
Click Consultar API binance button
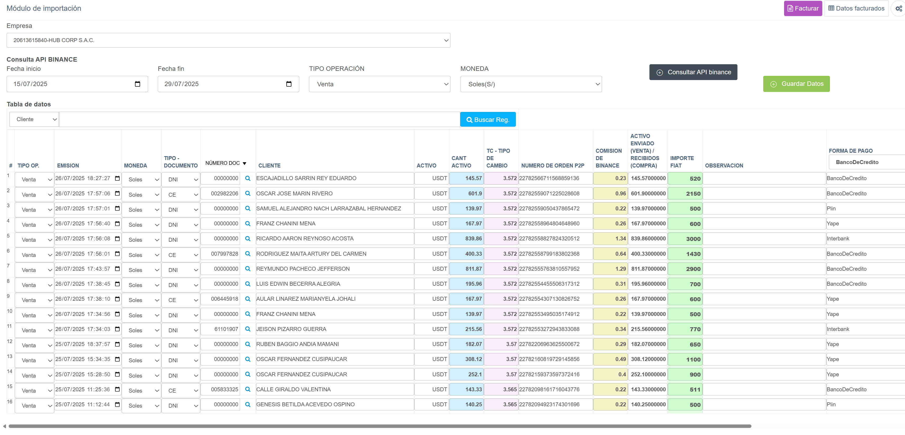tap(693, 72)
